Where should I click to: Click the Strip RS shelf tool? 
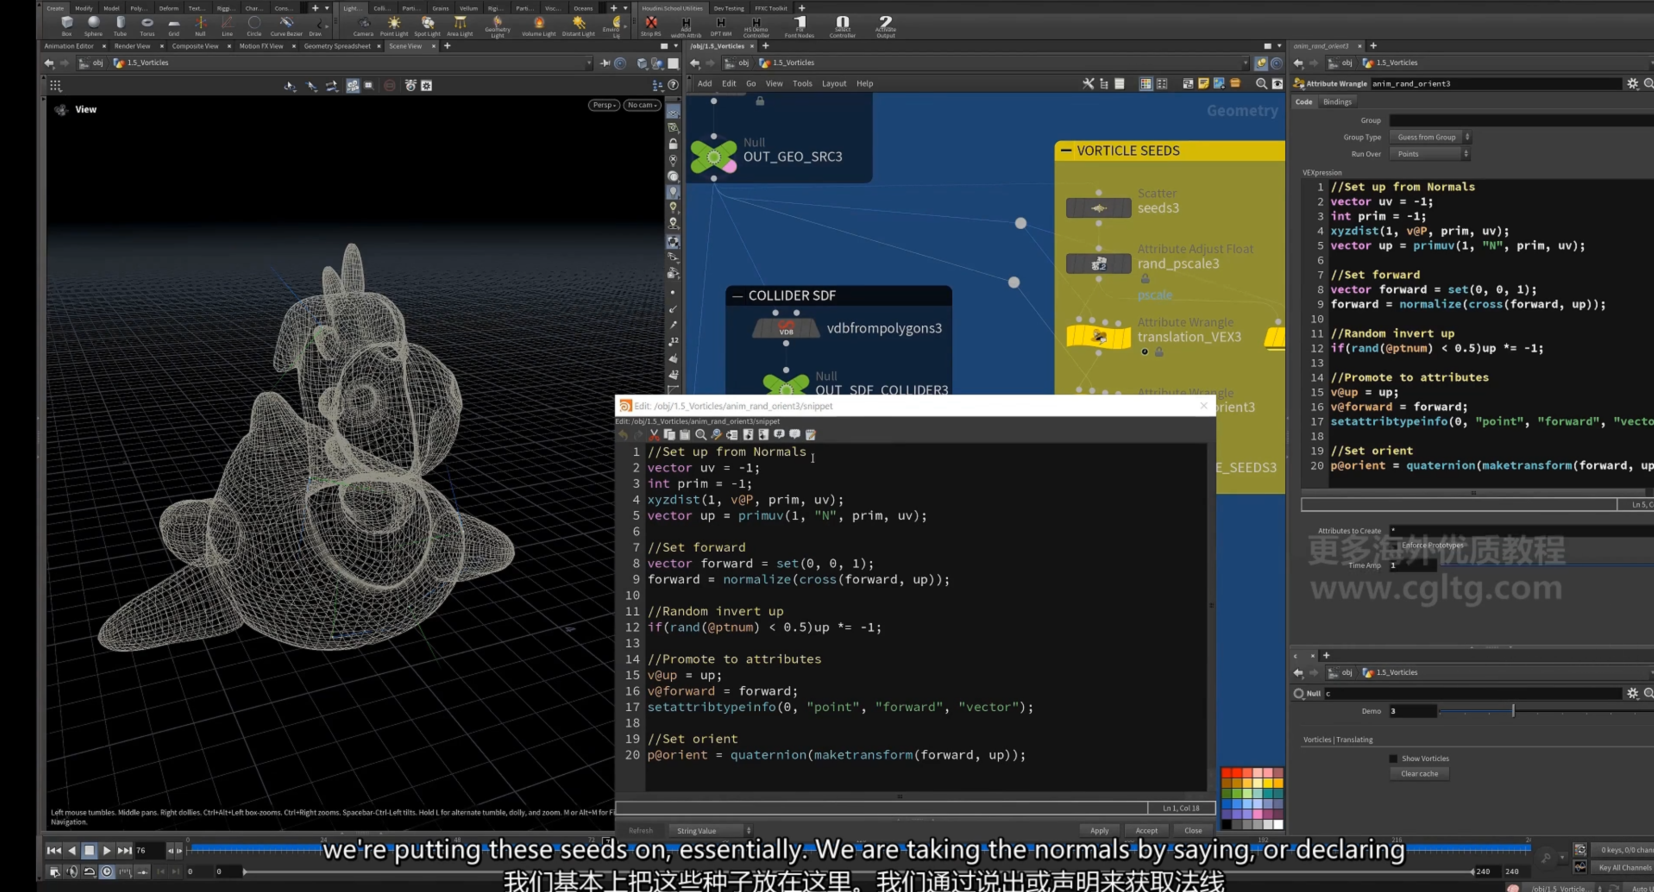(651, 25)
